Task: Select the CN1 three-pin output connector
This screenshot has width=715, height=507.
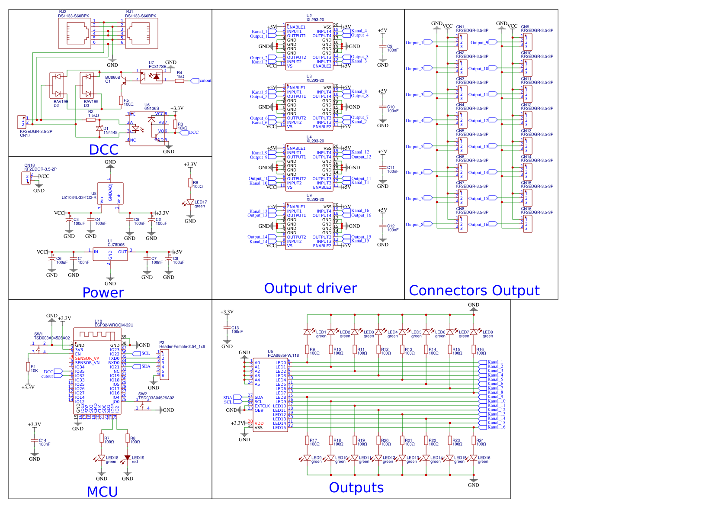Action: [x=463, y=42]
